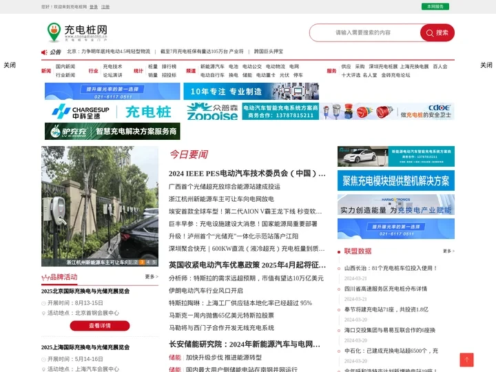Open 论坛演讲 nav item
Image resolution: width=496 pixels, height=372 pixels.
click(x=112, y=75)
